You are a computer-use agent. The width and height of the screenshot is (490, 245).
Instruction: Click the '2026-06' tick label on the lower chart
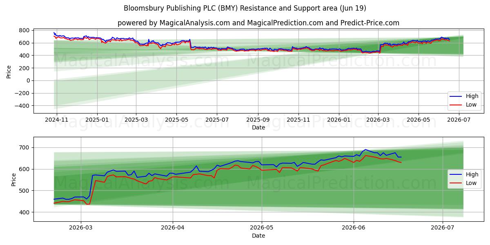353,228
